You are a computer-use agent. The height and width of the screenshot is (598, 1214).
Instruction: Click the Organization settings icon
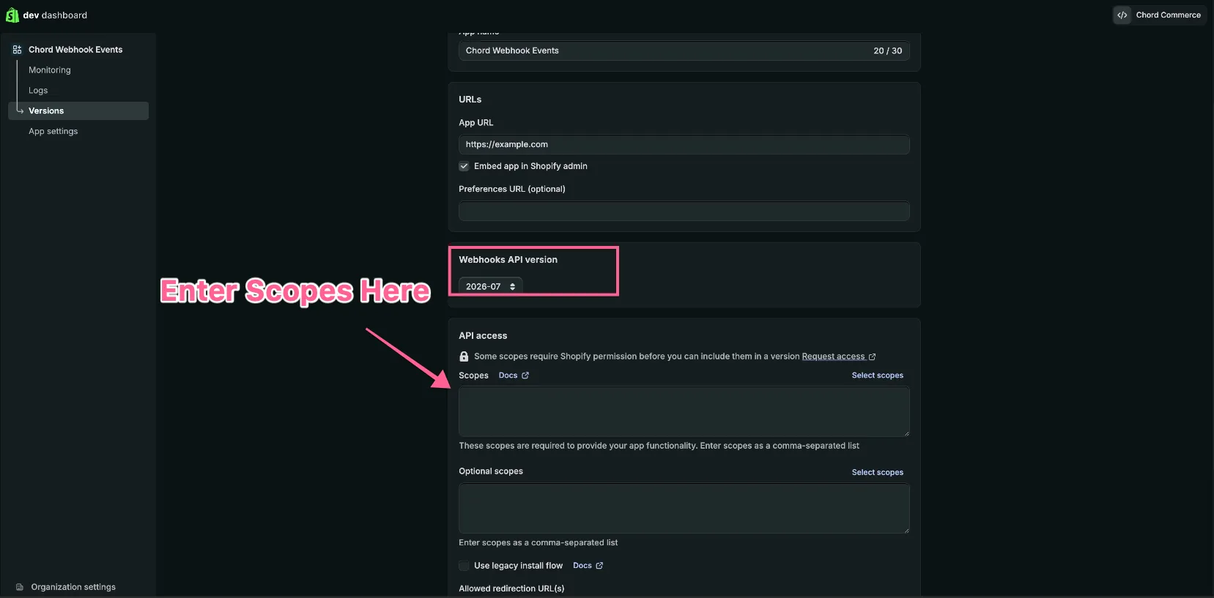tap(20, 587)
